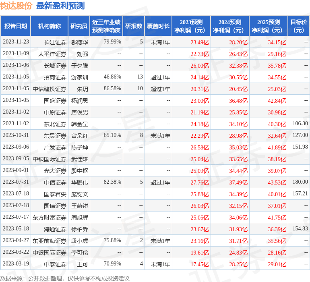Select the 报告日期 column header
The width and height of the screenshot is (310, 282).
16,26
